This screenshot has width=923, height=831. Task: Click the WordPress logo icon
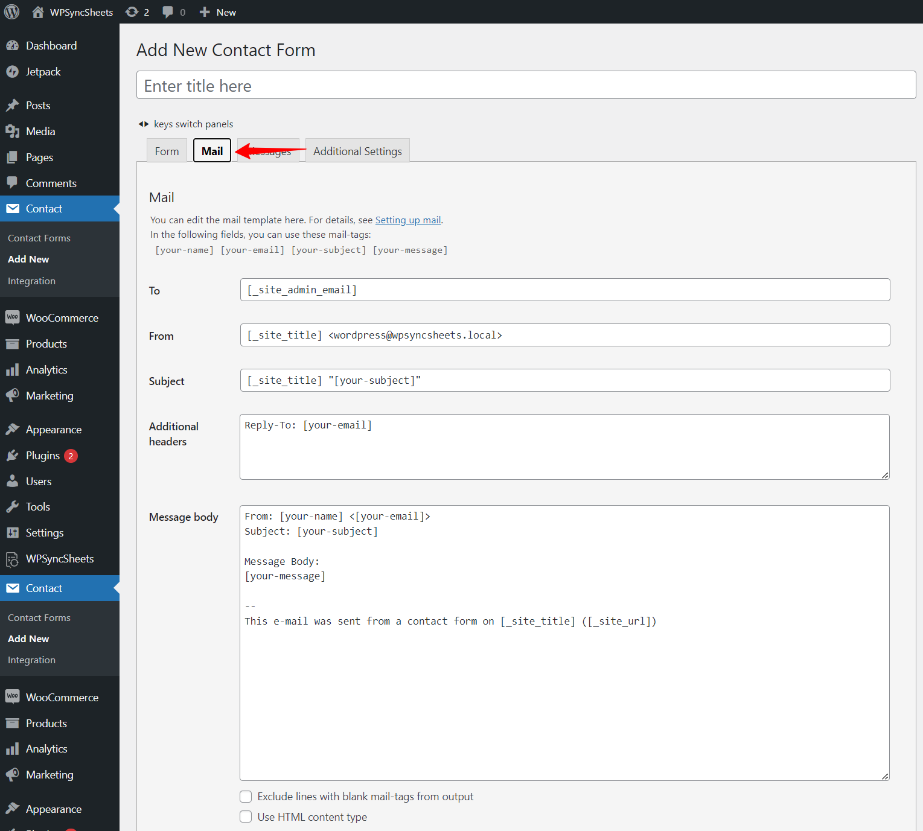pos(12,12)
